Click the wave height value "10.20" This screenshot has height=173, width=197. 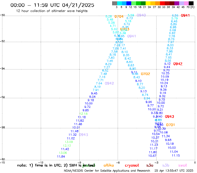click(x=152, y=109)
